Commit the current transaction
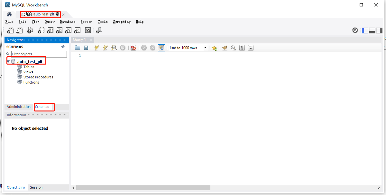The image size is (386, 195). coord(144,48)
